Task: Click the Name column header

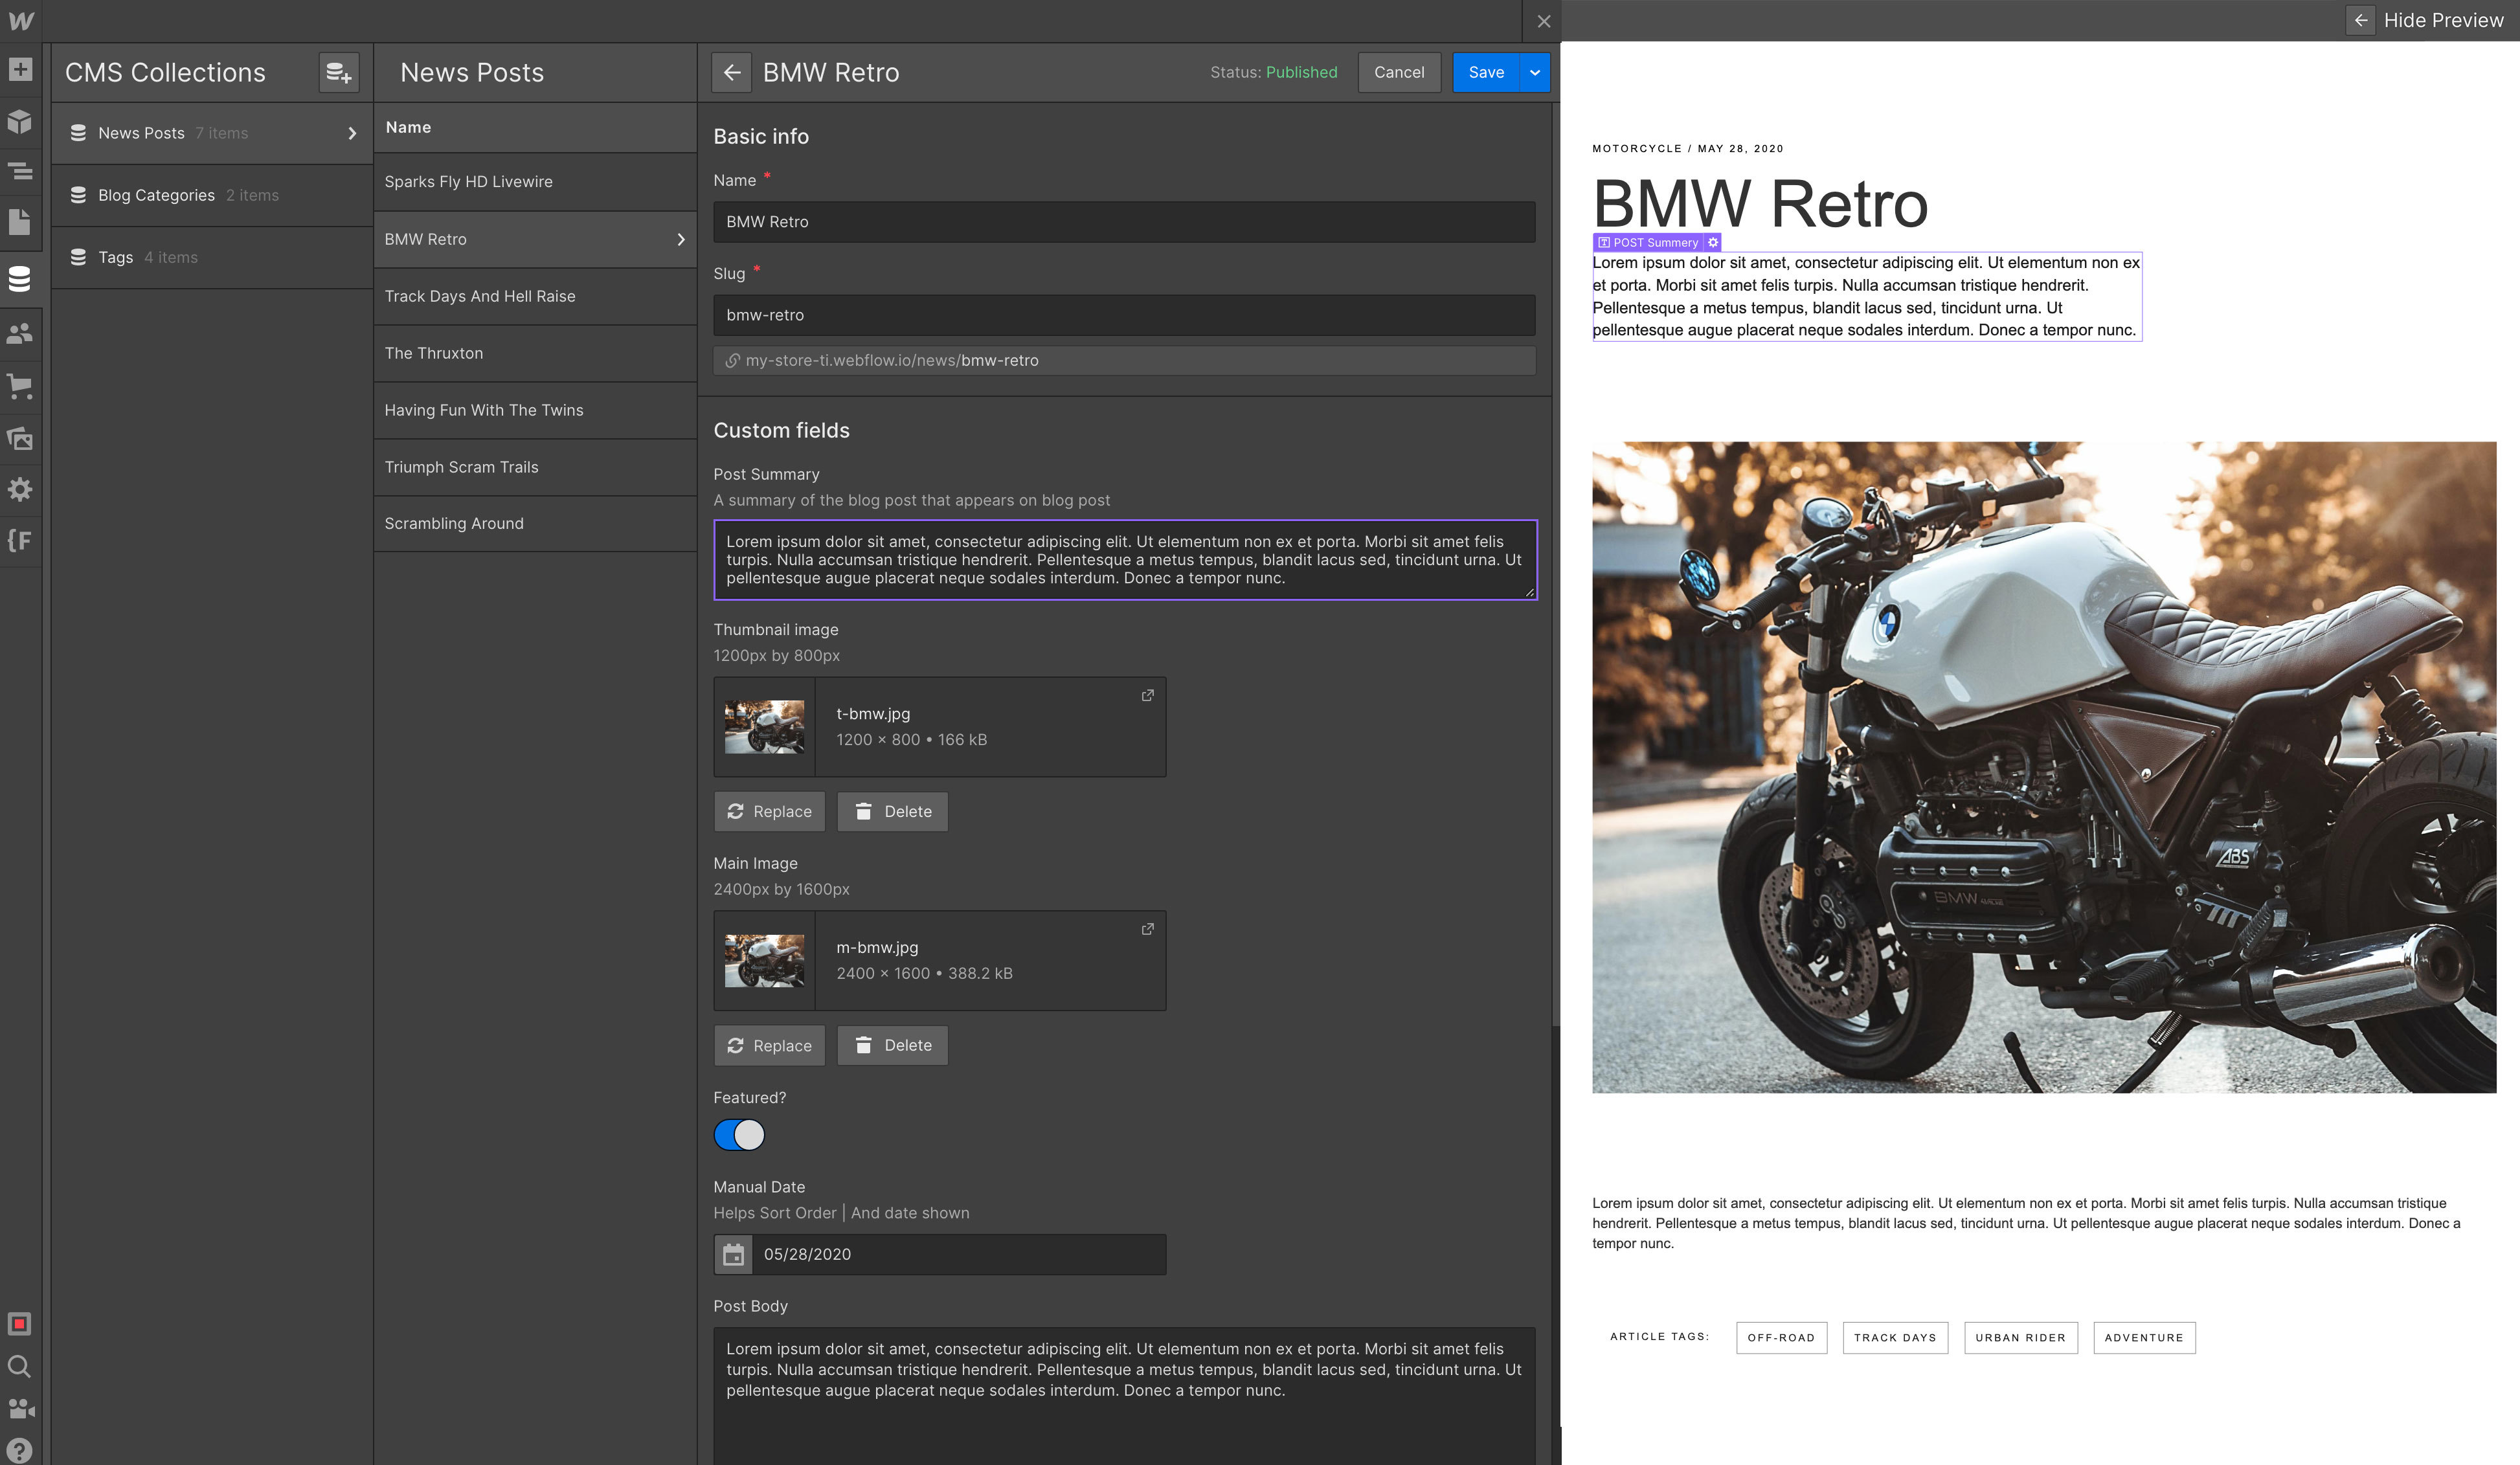Action: [x=409, y=128]
